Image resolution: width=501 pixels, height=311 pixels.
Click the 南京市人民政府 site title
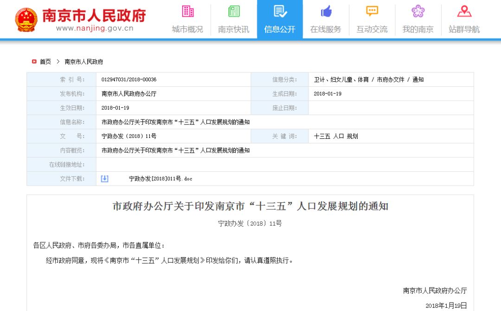[94, 15]
